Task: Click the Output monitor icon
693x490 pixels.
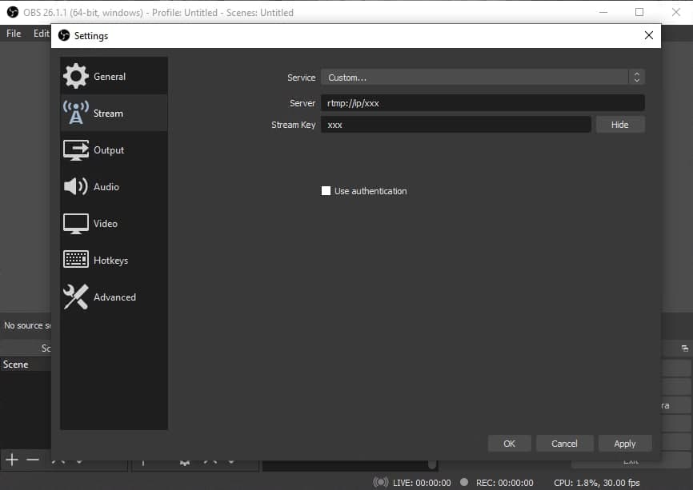Action: click(76, 150)
